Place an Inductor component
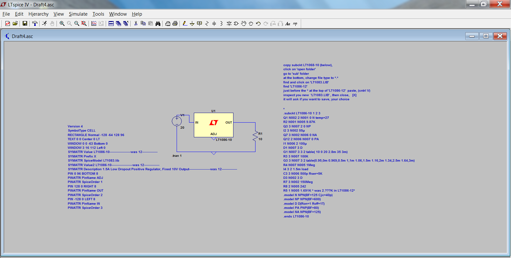The width and height of the screenshot is (511, 258). coord(222,24)
